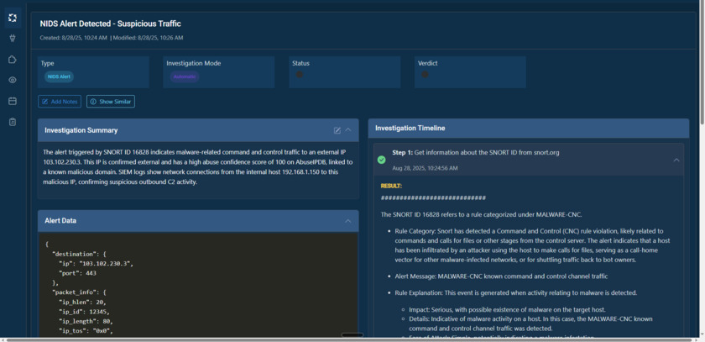This screenshot has height=342, width=705.
Task: Click the edit icon in Investigation Summary
Action: [337, 130]
